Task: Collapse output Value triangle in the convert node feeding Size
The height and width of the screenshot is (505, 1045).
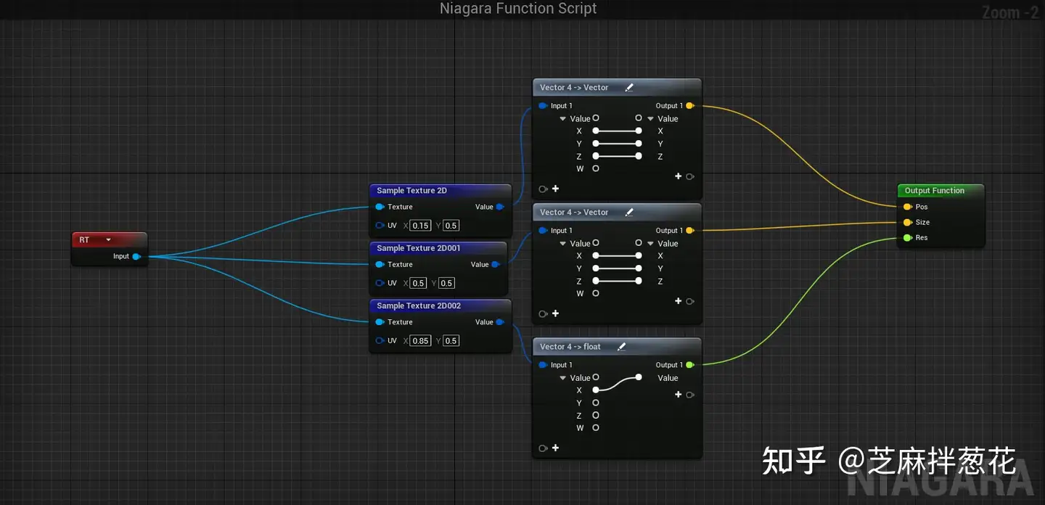Action: point(650,244)
